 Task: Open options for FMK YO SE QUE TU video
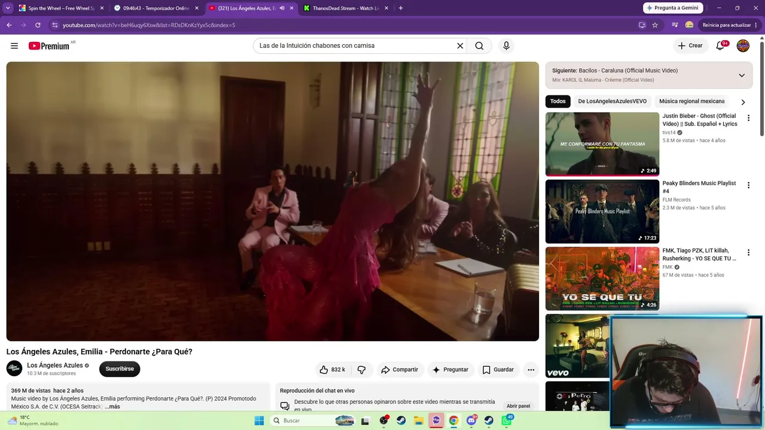click(x=748, y=253)
